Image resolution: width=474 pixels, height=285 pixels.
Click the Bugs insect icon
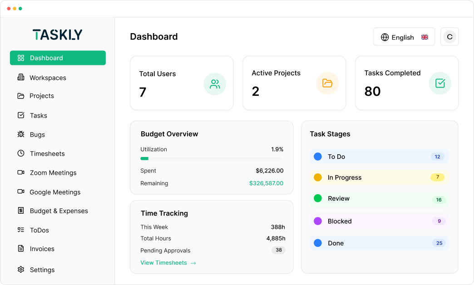point(20,134)
